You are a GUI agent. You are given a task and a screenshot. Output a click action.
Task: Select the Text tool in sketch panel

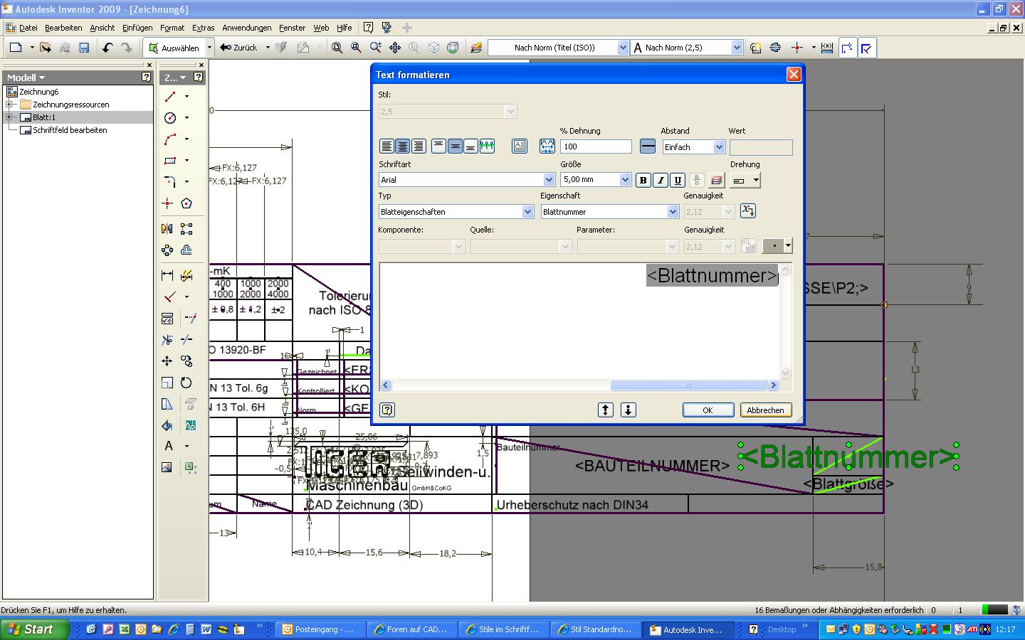[169, 446]
